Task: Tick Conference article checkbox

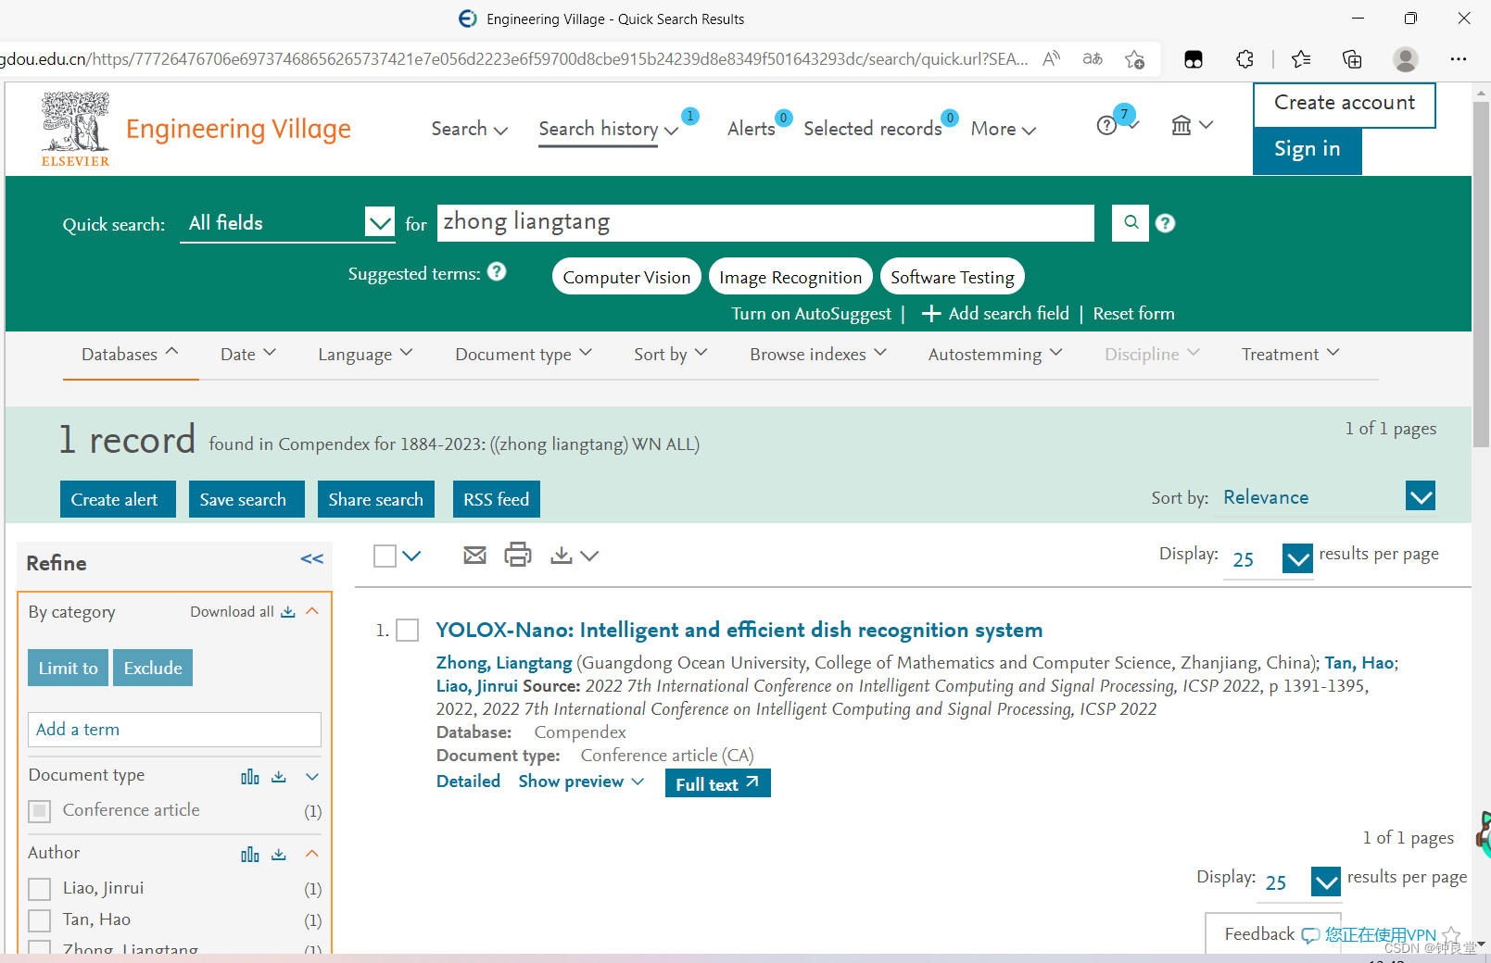Action: [x=39, y=811]
